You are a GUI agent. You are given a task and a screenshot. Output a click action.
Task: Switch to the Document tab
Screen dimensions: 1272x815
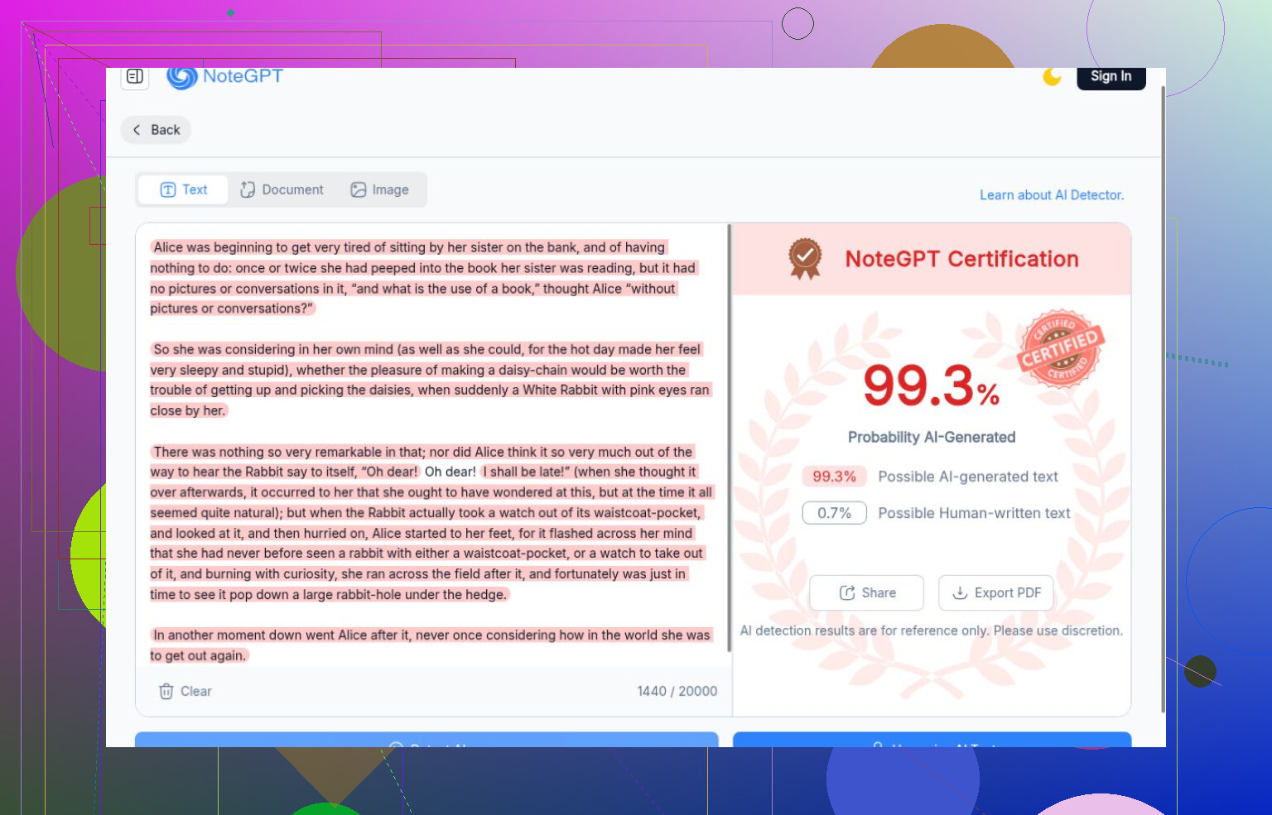(x=282, y=189)
